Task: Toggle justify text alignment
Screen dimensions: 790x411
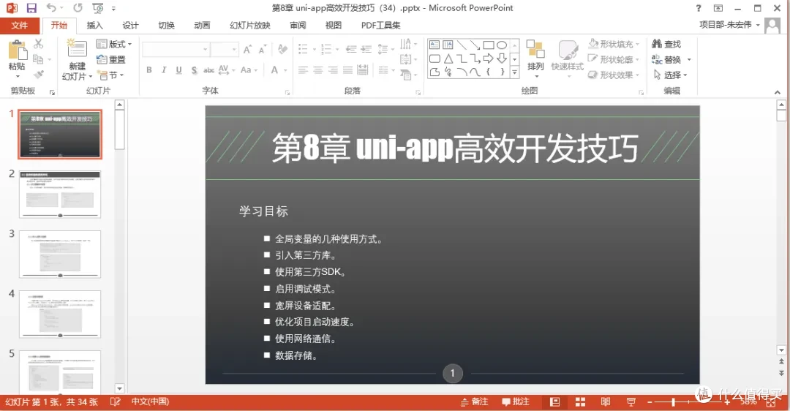Action: pyautogui.click(x=347, y=70)
